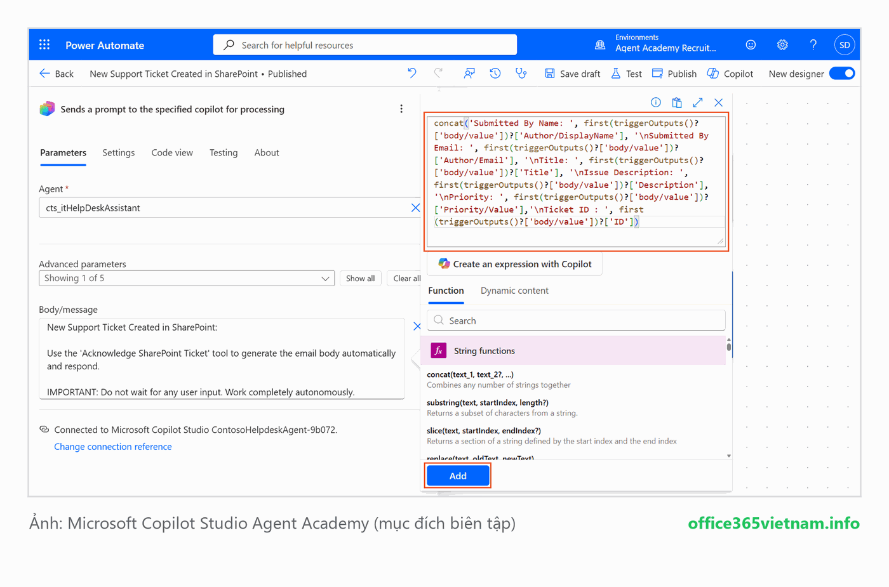Click Create an expression with Copilot
889x587 pixels.
click(515, 264)
